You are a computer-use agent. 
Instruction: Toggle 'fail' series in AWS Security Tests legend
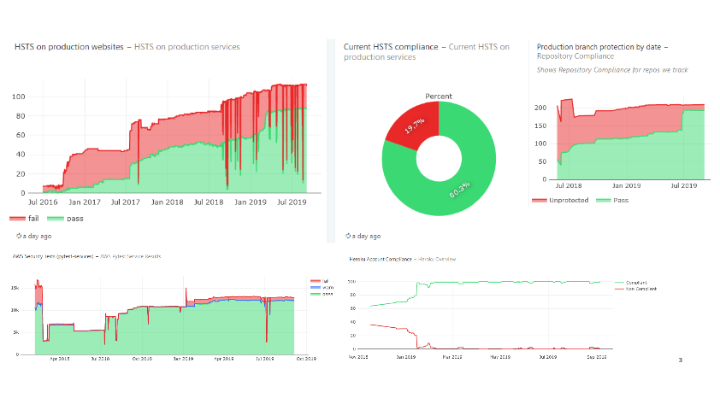(320, 281)
